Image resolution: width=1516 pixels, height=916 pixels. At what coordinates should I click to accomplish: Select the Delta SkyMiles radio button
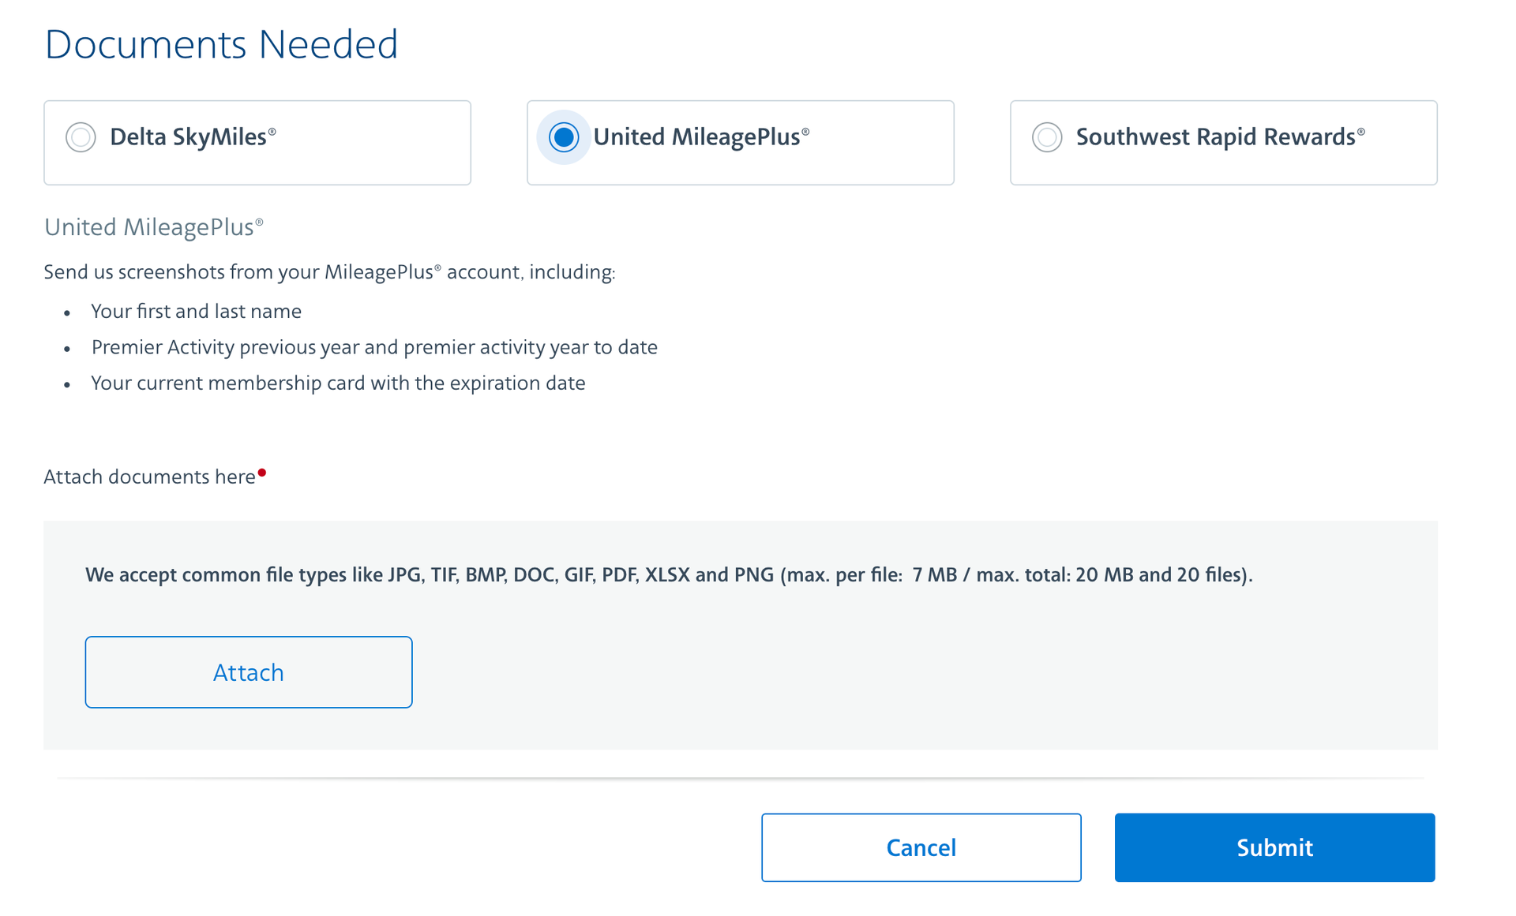click(81, 137)
